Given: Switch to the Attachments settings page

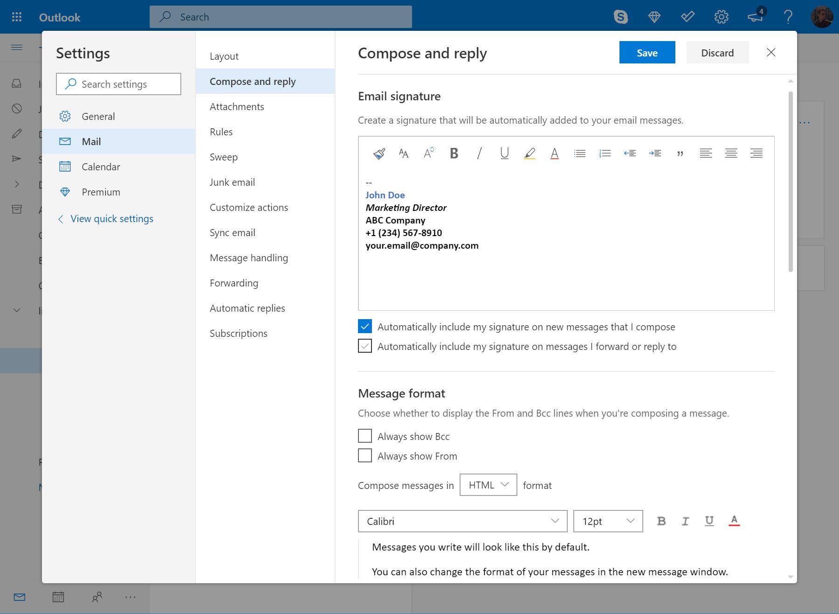Looking at the screenshot, I should pyautogui.click(x=237, y=106).
